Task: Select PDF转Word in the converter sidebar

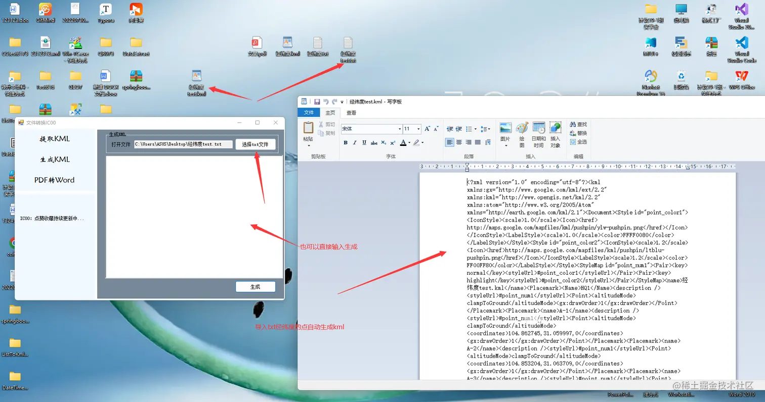Action: point(55,180)
